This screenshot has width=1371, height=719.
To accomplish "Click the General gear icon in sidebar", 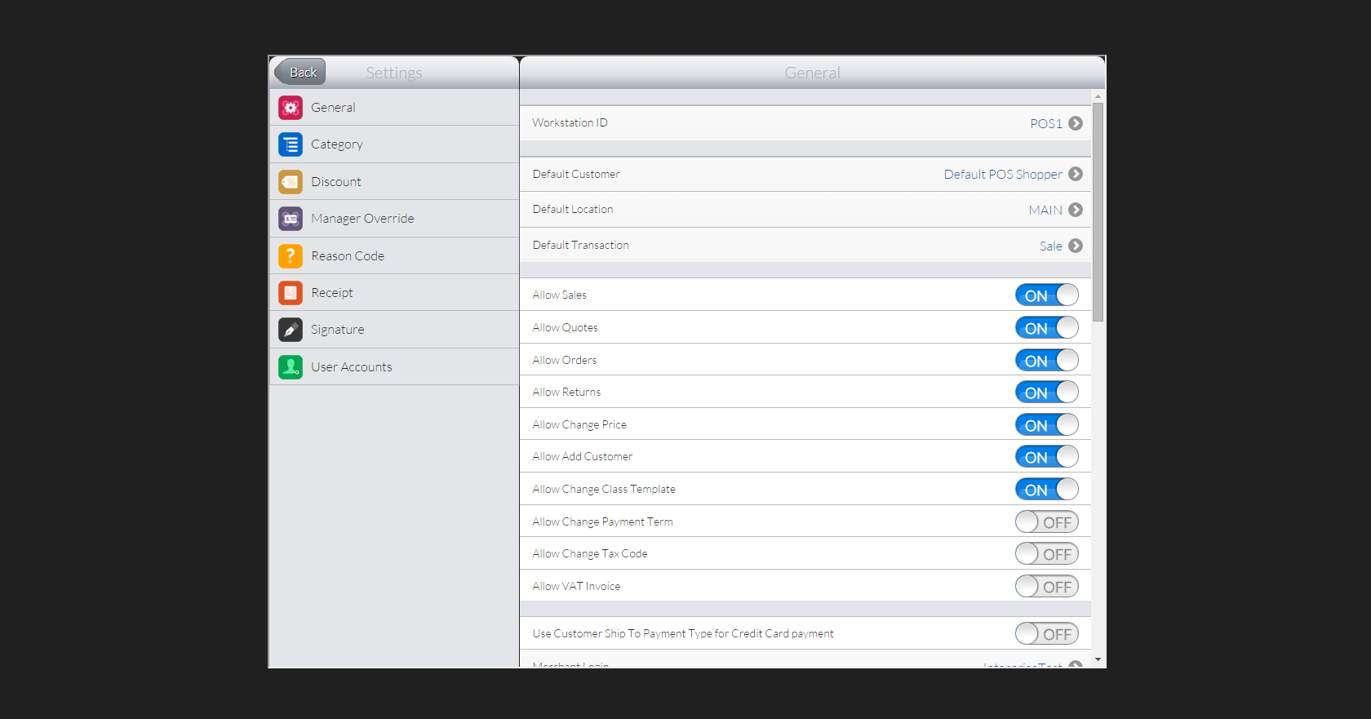I will (291, 108).
